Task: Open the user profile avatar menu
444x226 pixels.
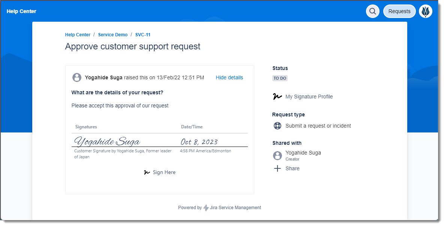Action: [x=425, y=11]
